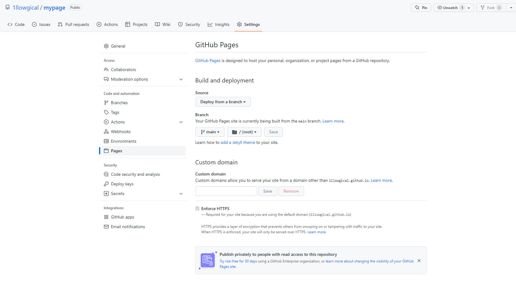Viewport: 516px width, 285px height.
Task: Open the Insights tab
Action: pyautogui.click(x=219, y=24)
